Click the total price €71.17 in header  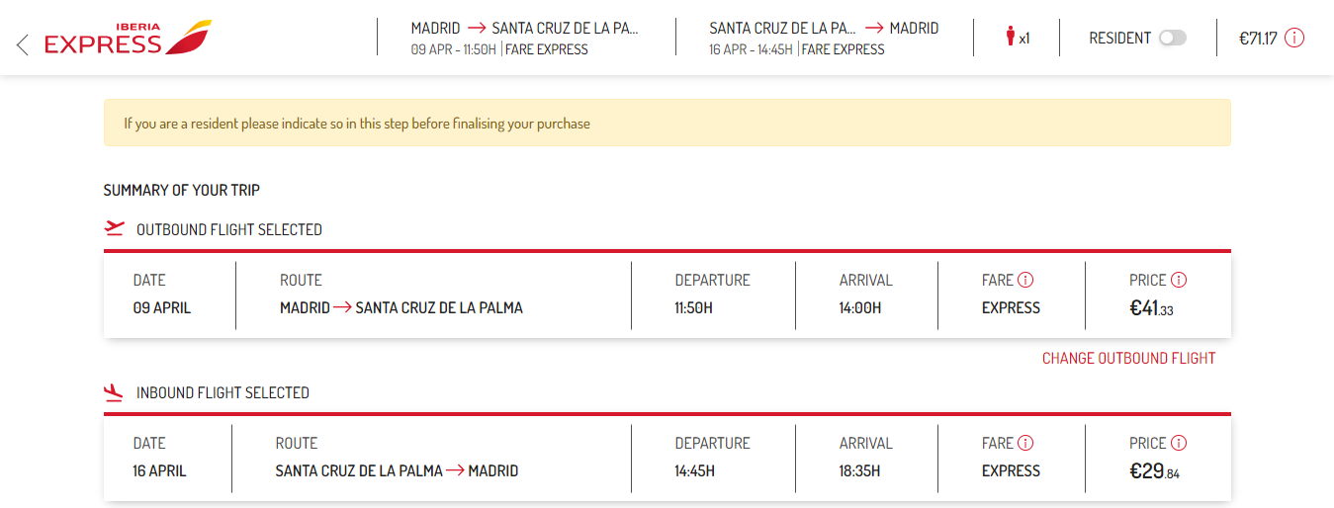[x=1258, y=39]
